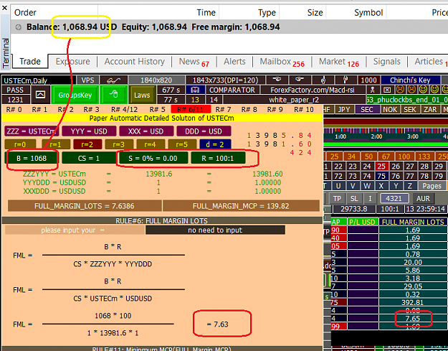
Task: Toggle the dark red r=2 option
Action: pos(87,144)
